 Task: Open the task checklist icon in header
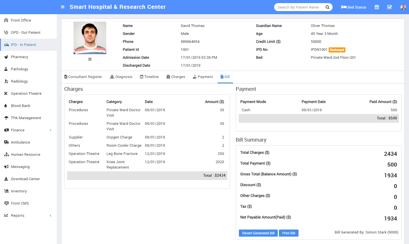pos(389,7)
